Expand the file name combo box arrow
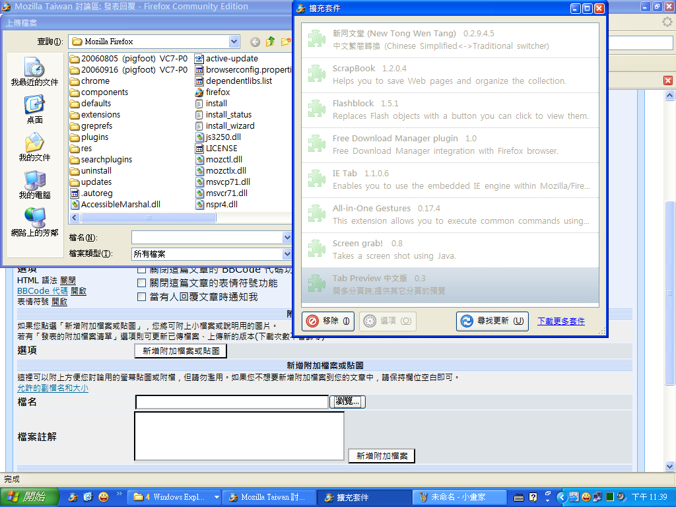 click(x=287, y=238)
